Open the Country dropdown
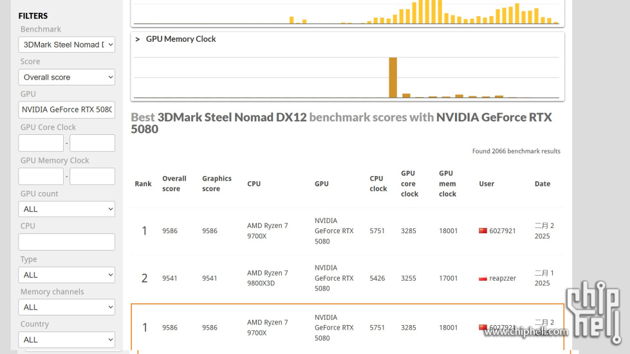The height and width of the screenshot is (354, 630). [x=66, y=340]
